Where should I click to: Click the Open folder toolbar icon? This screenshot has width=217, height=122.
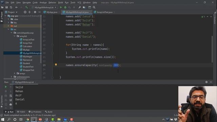pyautogui.click(x=2, y=7)
